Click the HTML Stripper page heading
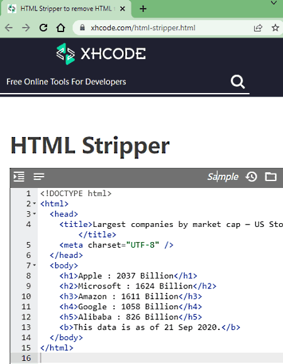This screenshot has width=283, height=364. coord(90,146)
